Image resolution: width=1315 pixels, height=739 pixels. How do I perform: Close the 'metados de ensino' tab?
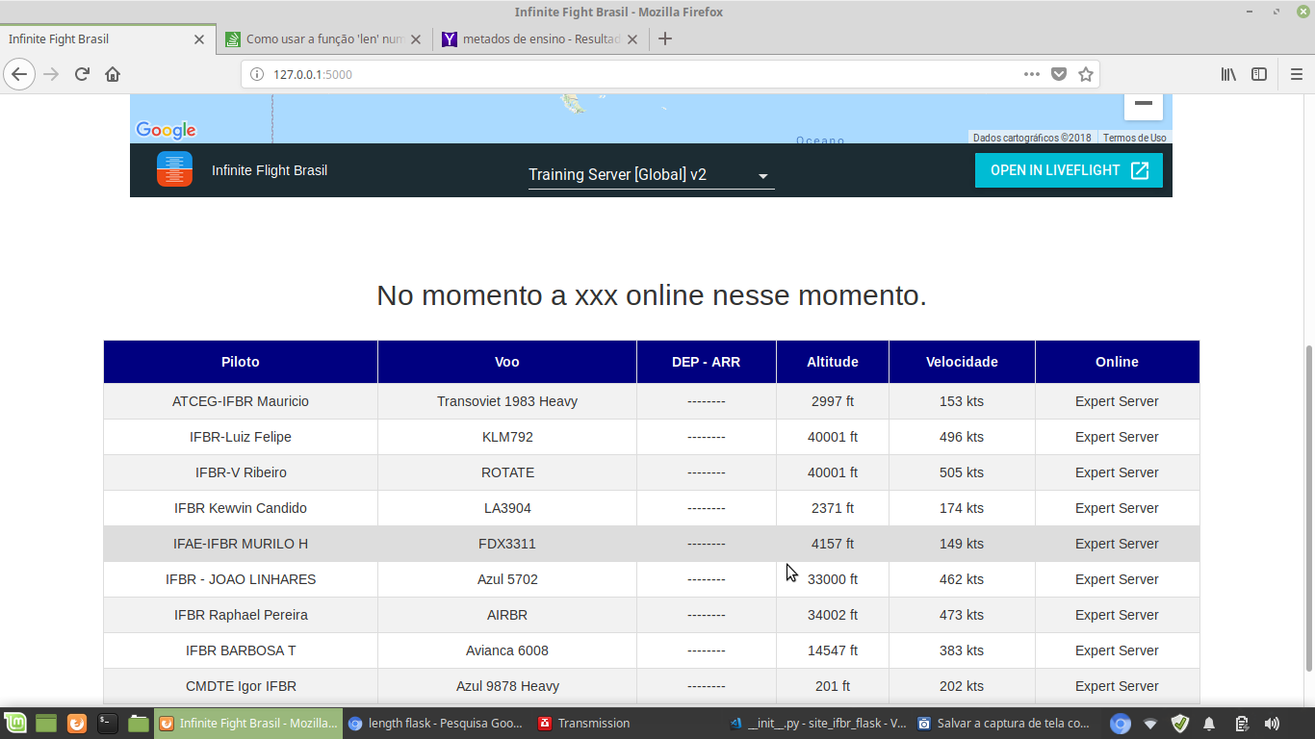pyautogui.click(x=632, y=39)
